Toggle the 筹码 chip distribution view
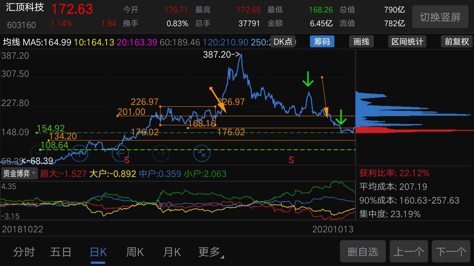The image size is (474, 266). tap(322, 41)
